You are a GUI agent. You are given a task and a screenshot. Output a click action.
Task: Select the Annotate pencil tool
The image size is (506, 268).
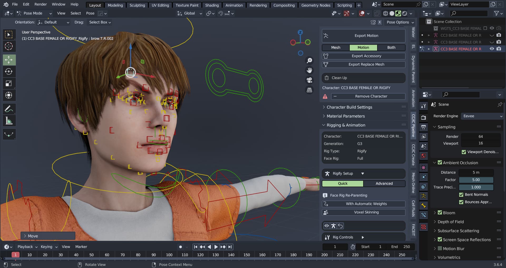[x=9, y=109]
